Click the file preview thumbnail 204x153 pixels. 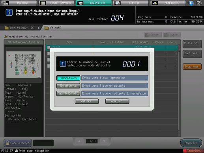(24, 65)
